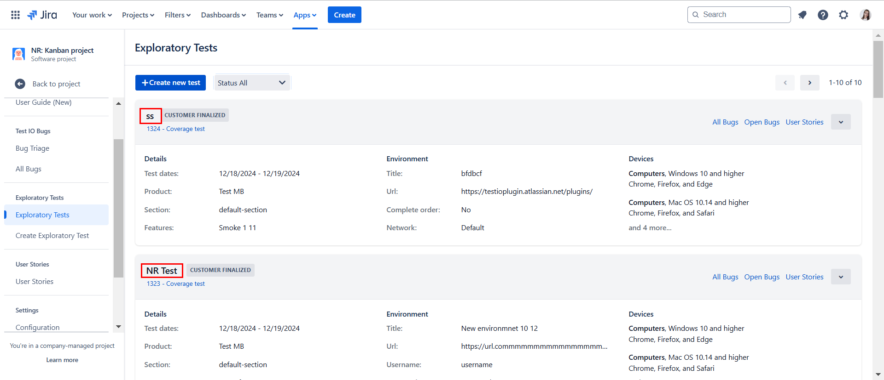Image resolution: width=884 pixels, height=380 pixels.
Task: Click NR: Kanban project name
Action: coord(62,51)
